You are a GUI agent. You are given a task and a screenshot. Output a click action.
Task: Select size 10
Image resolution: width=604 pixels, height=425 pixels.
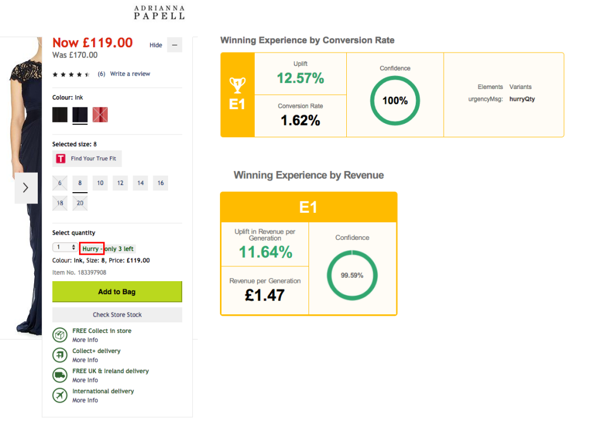coord(100,183)
